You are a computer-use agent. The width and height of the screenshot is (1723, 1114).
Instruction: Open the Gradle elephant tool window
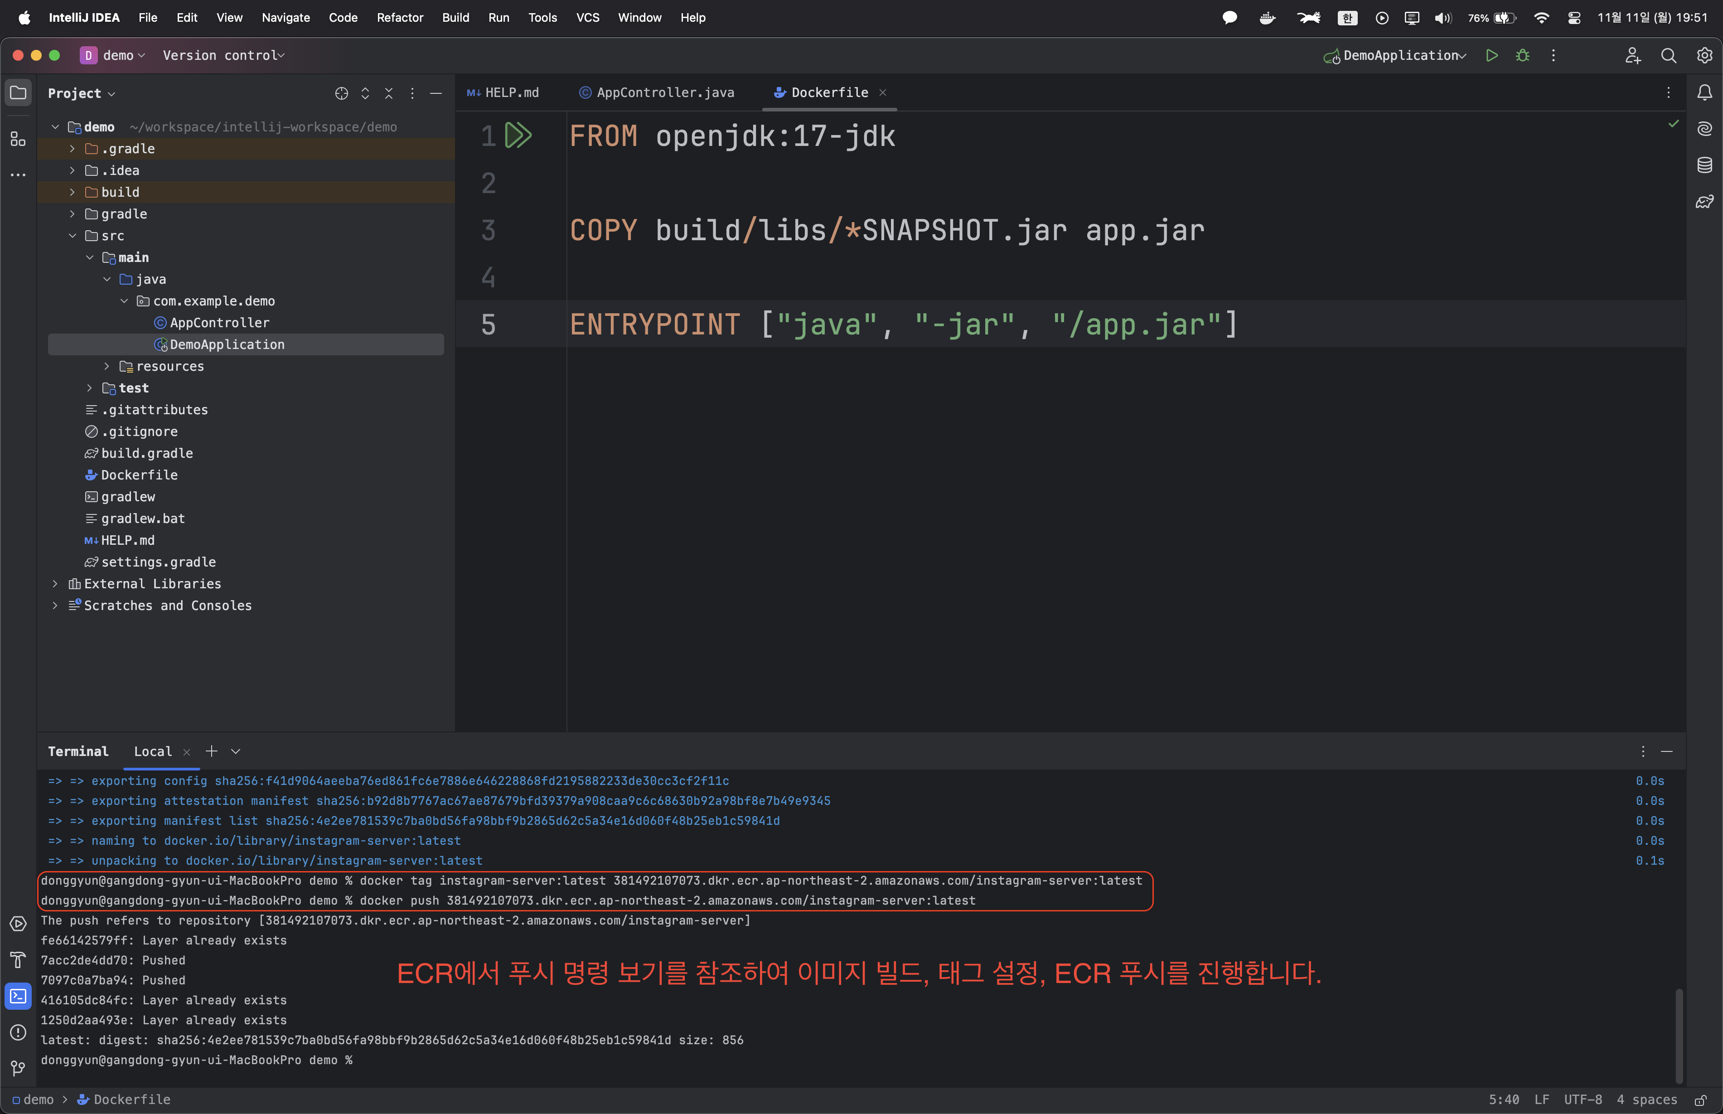click(1705, 202)
